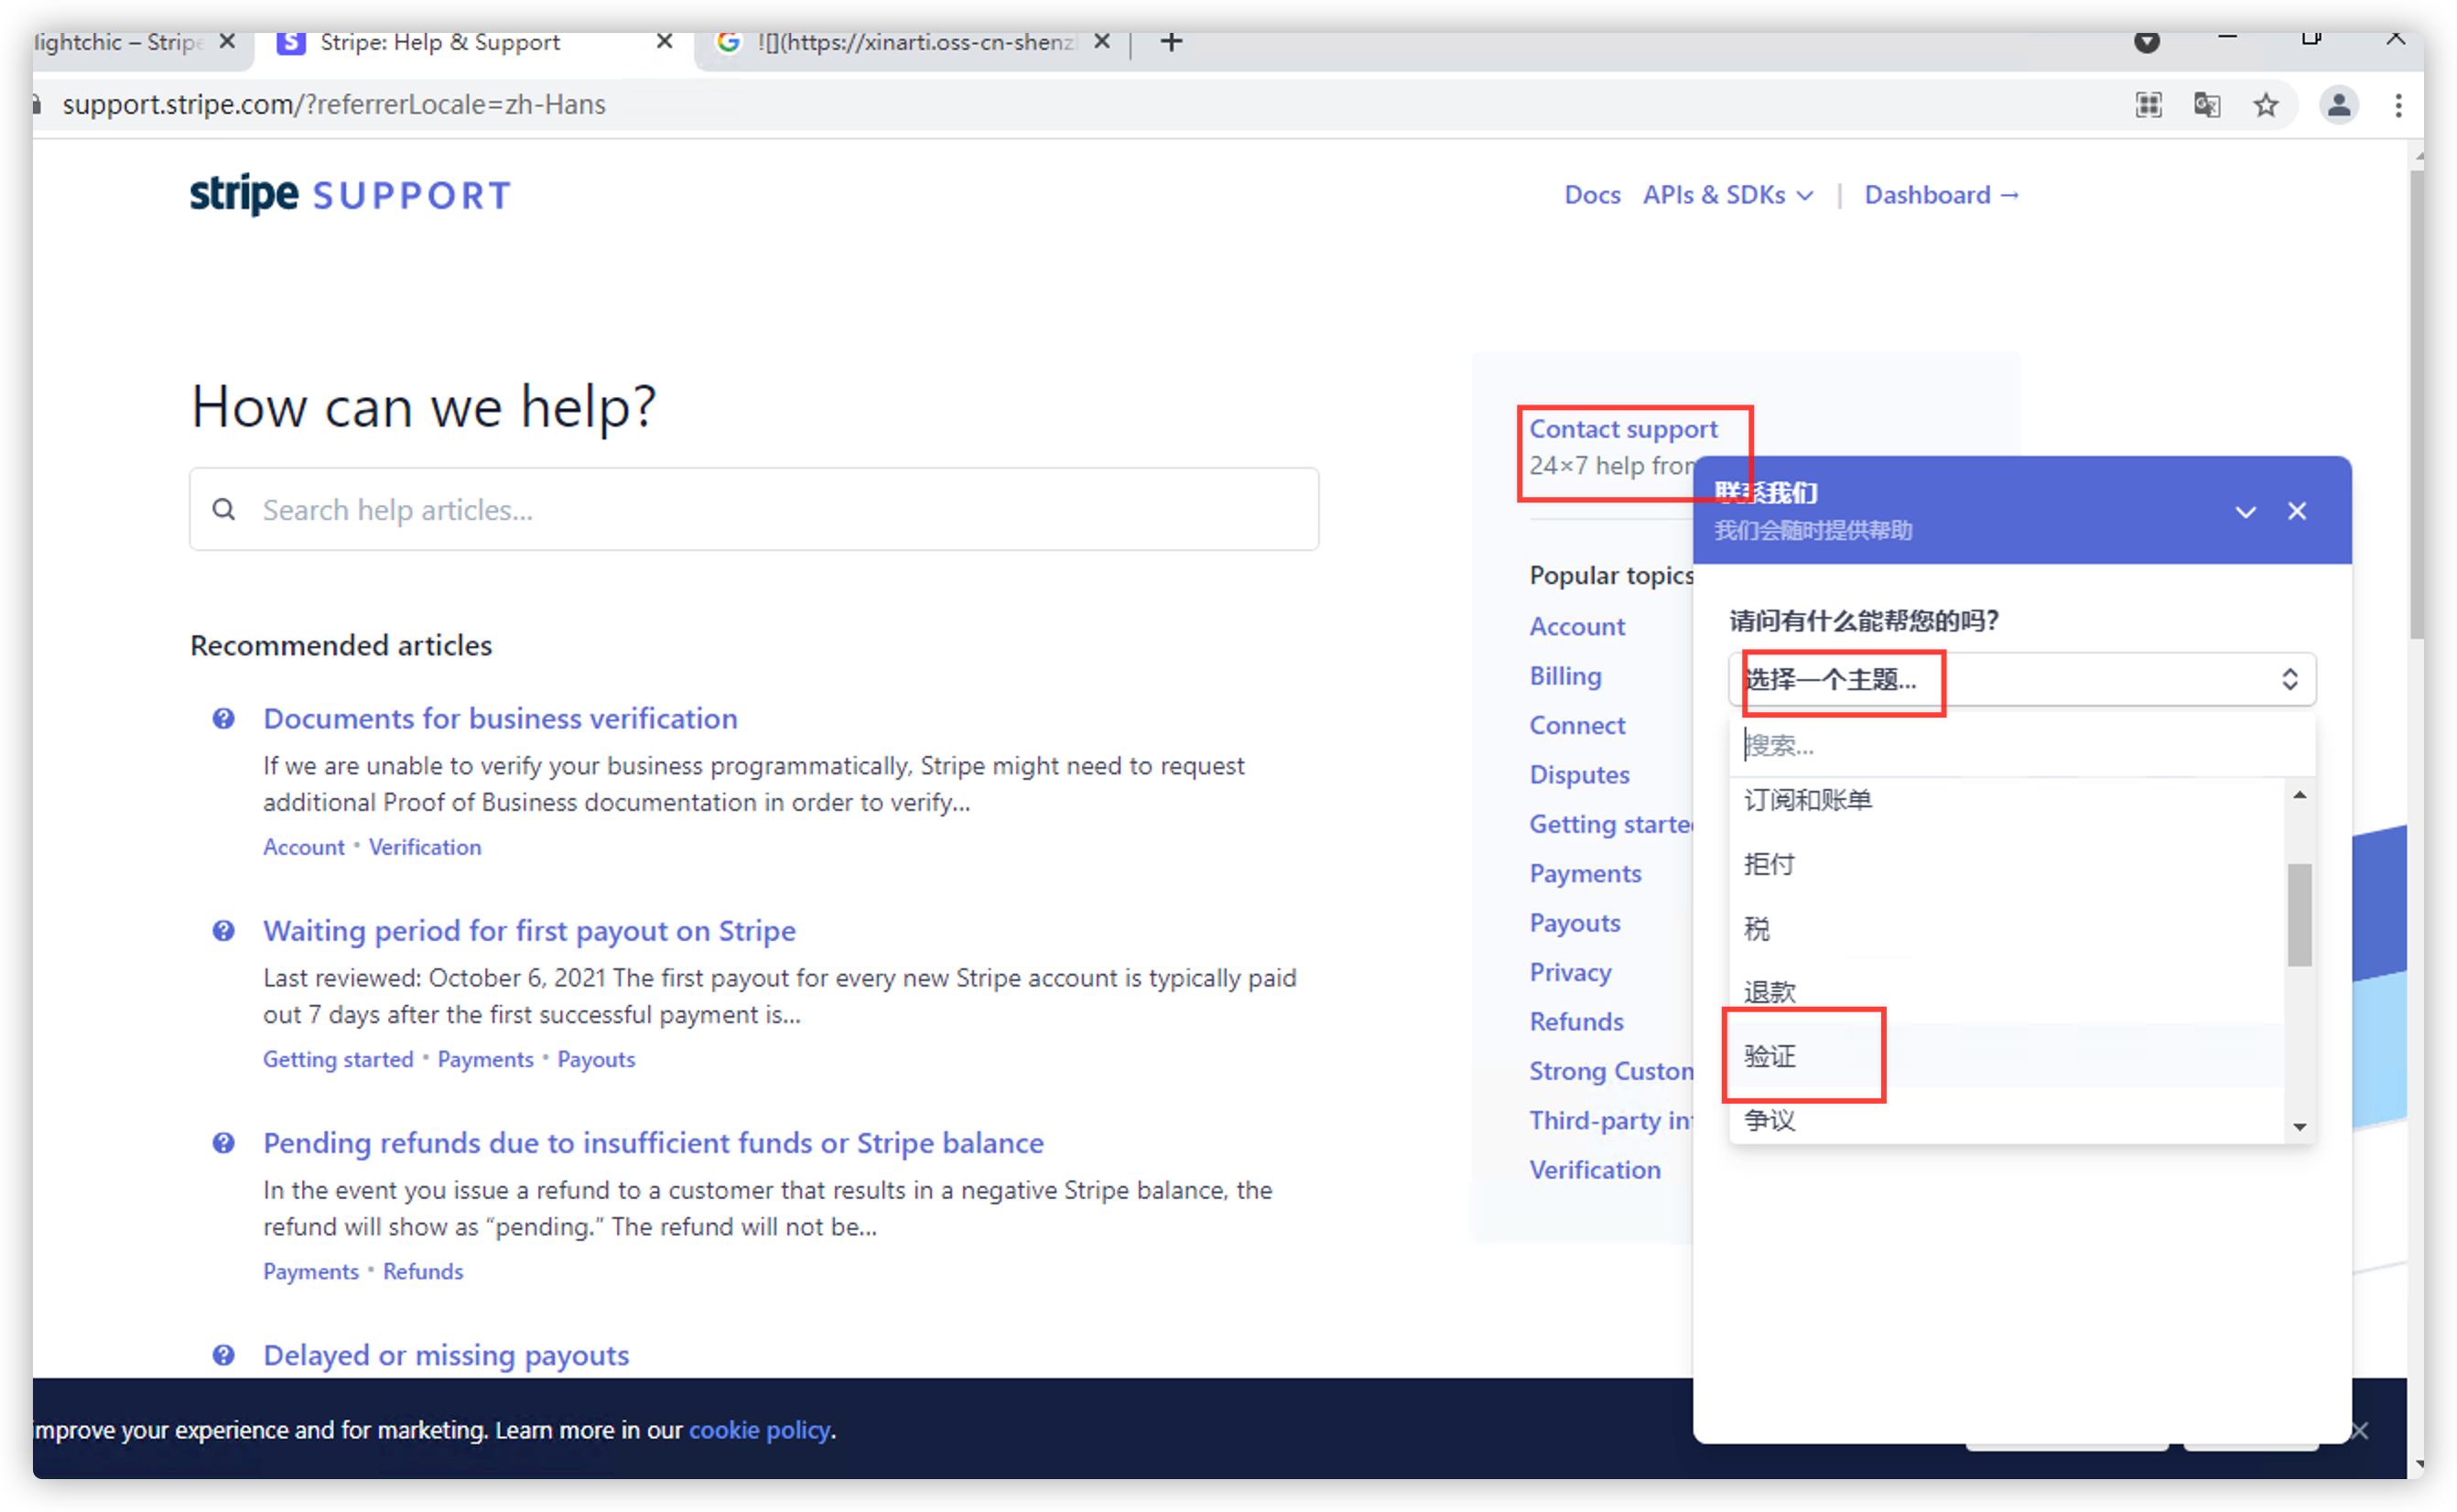
Task: Click the page vertical scrollbar thumb
Action: pyautogui.click(x=2415, y=405)
